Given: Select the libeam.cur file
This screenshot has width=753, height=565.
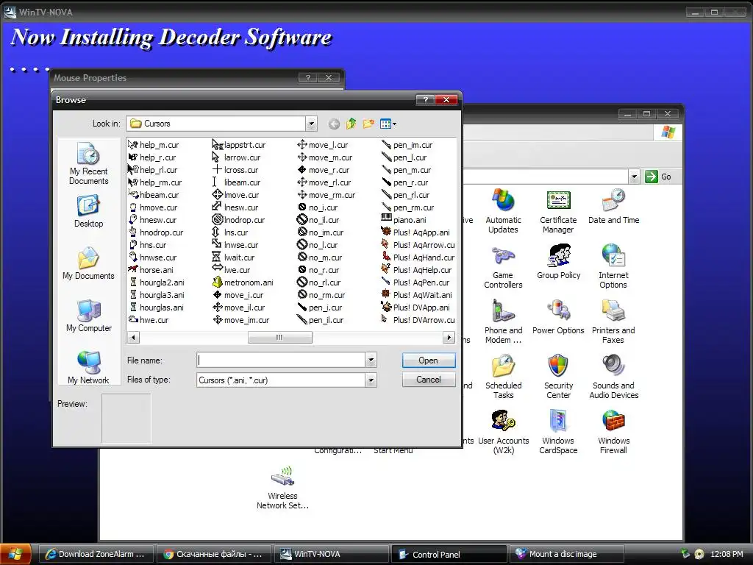Looking at the screenshot, I should 237,182.
